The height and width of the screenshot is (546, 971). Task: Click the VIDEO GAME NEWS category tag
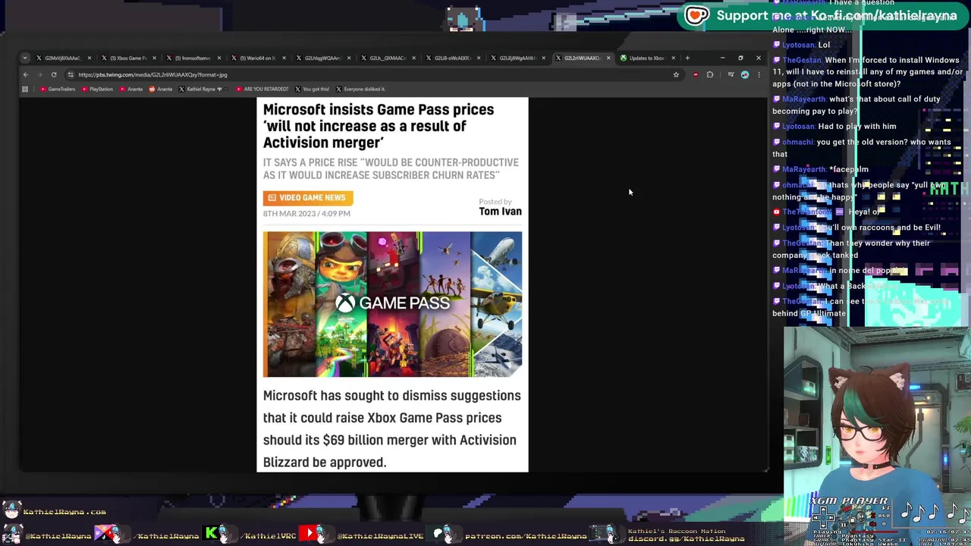click(308, 198)
